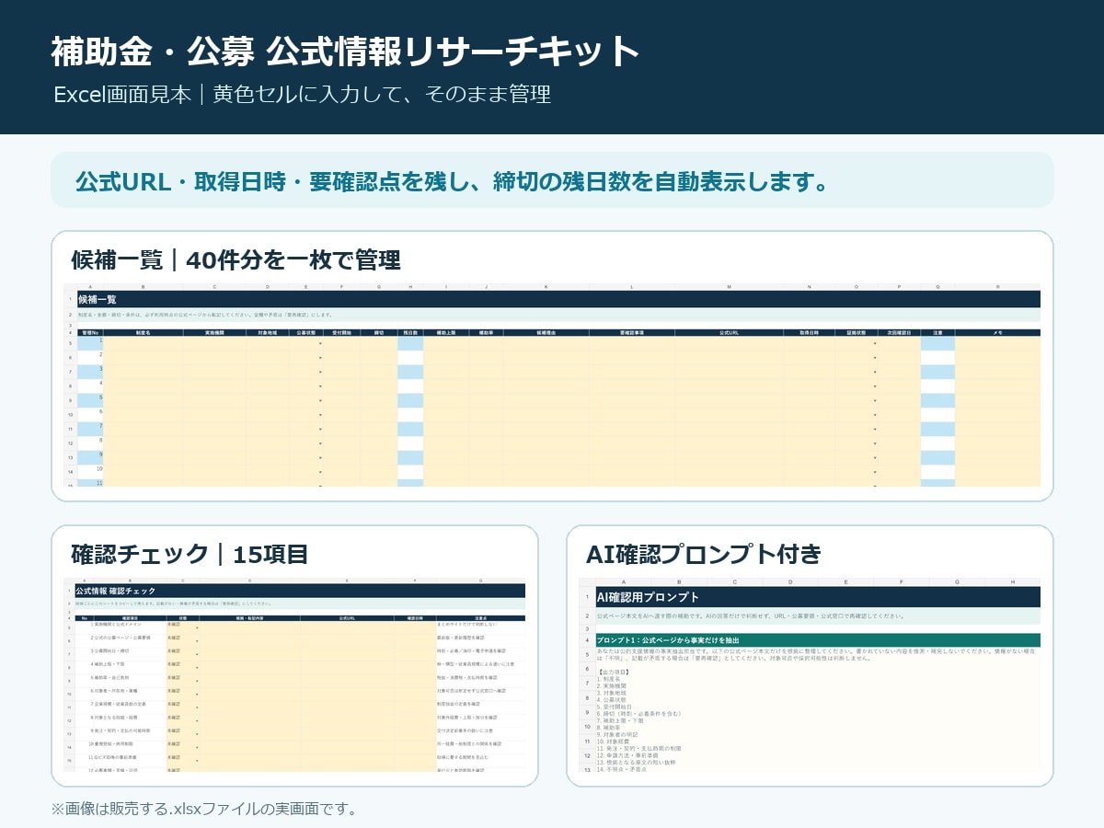
Task: Select the 取得日時 column header
Action: click(x=809, y=332)
